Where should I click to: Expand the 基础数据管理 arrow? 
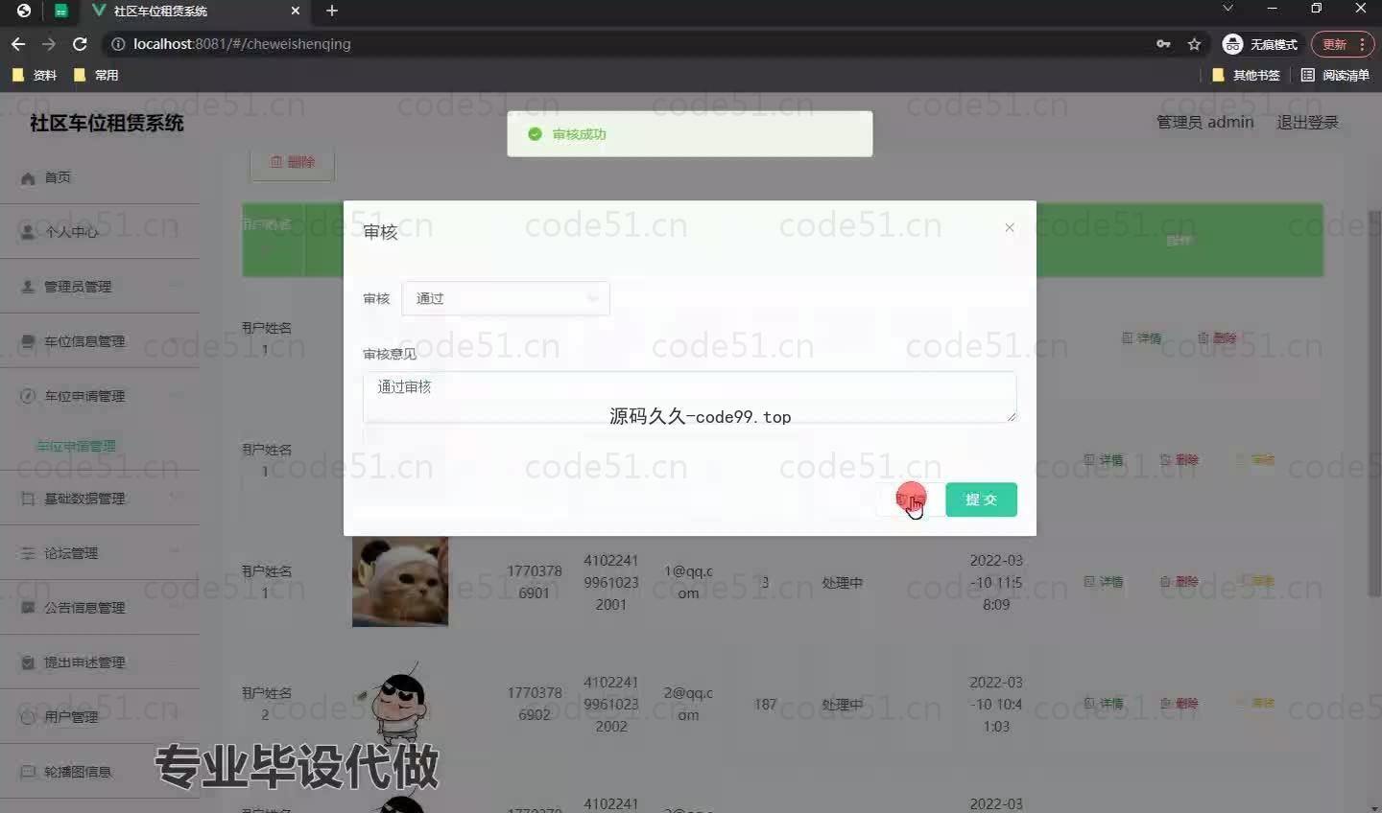[177, 498]
